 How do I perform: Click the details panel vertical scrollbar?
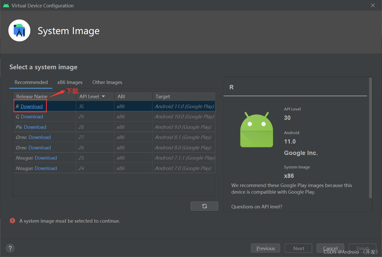(x=371, y=138)
